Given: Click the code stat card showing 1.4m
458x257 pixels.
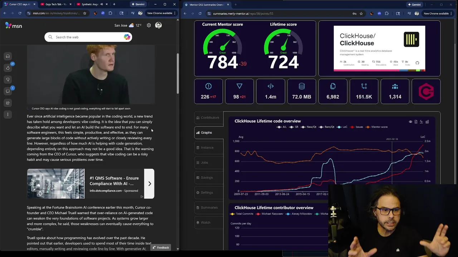Looking at the screenshot, I should pyautogui.click(x=271, y=91).
